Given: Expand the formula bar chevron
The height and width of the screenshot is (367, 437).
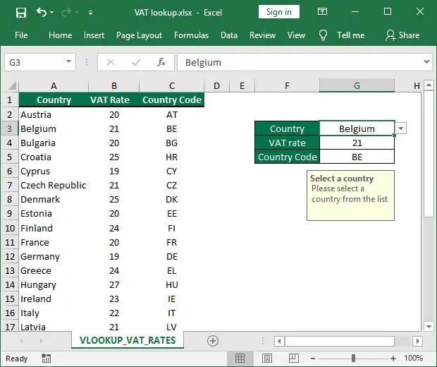Looking at the screenshot, I should (x=426, y=61).
